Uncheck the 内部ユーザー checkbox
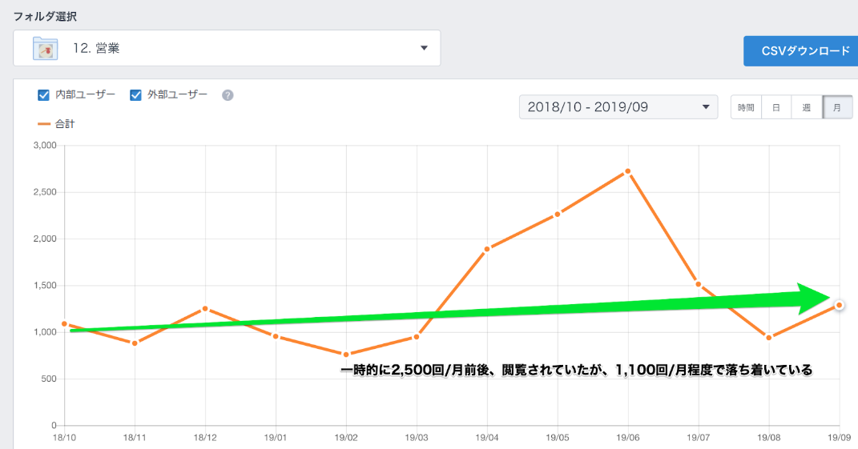Image resolution: width=858 pixels, height=449 pixels. coord(44,95)
